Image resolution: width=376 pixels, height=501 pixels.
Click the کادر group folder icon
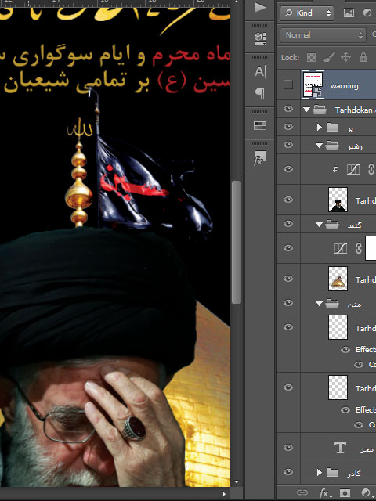tap(332, 472)
